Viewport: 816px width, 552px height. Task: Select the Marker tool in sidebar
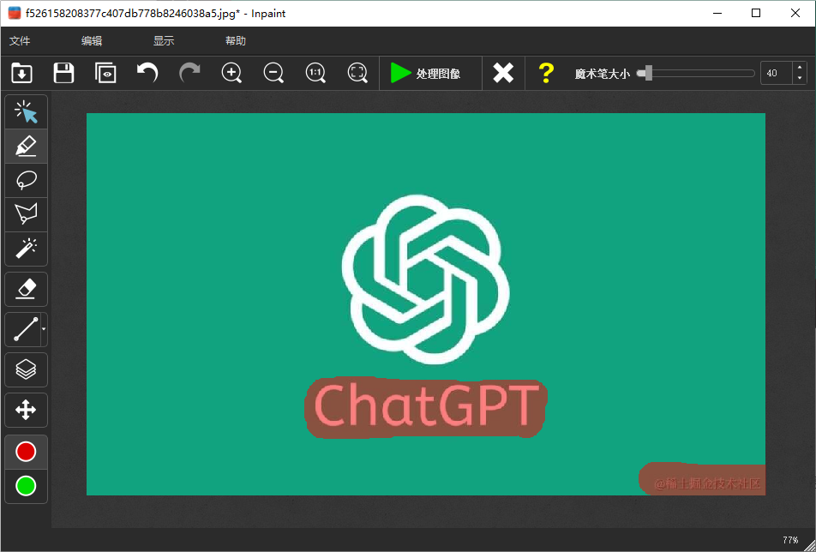[x=26, y=147]
